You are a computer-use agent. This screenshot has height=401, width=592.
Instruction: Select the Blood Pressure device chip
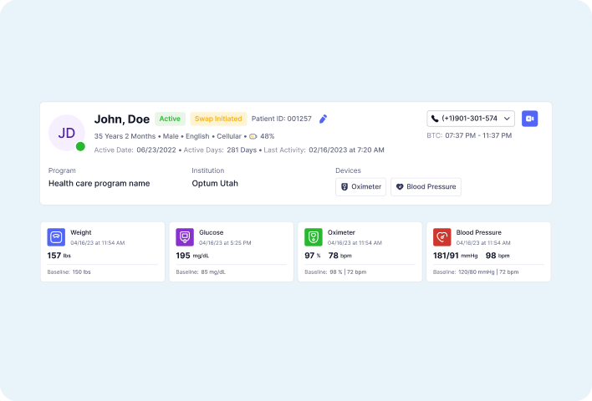tap(426, 187)
